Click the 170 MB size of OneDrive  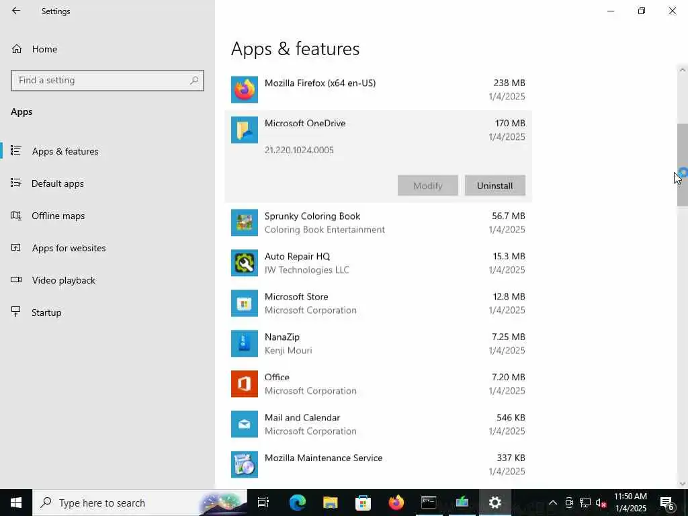[x=510, y=124]
